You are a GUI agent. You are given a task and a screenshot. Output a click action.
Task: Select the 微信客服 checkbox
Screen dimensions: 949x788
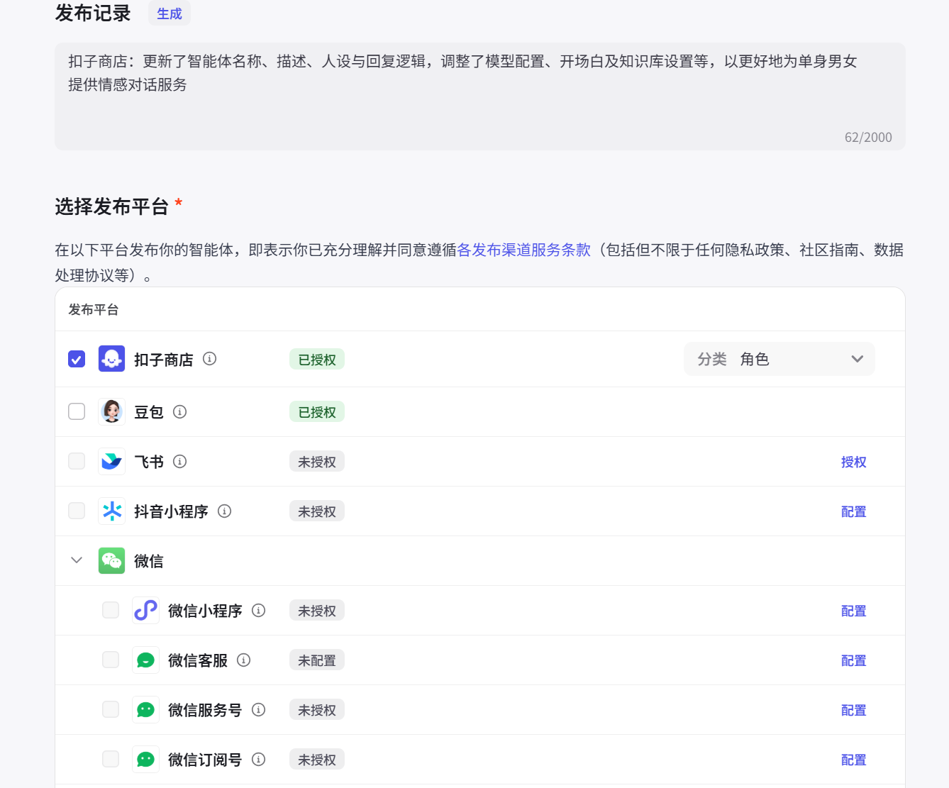point(111,660)
